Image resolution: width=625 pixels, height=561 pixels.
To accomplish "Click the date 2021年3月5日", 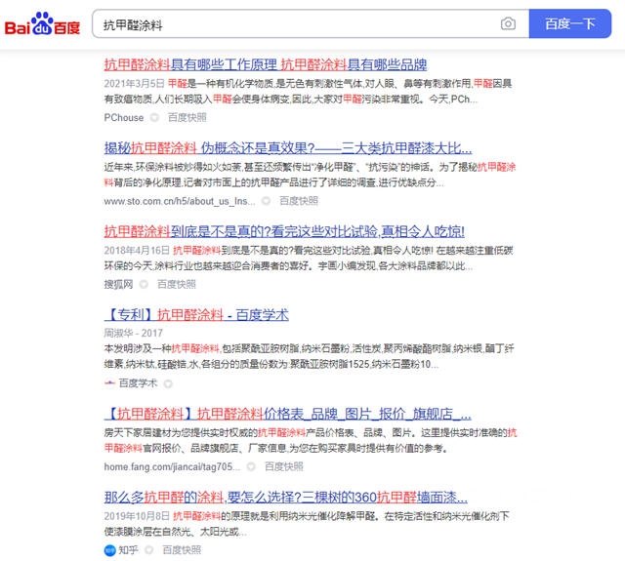I will pos(135,83).
